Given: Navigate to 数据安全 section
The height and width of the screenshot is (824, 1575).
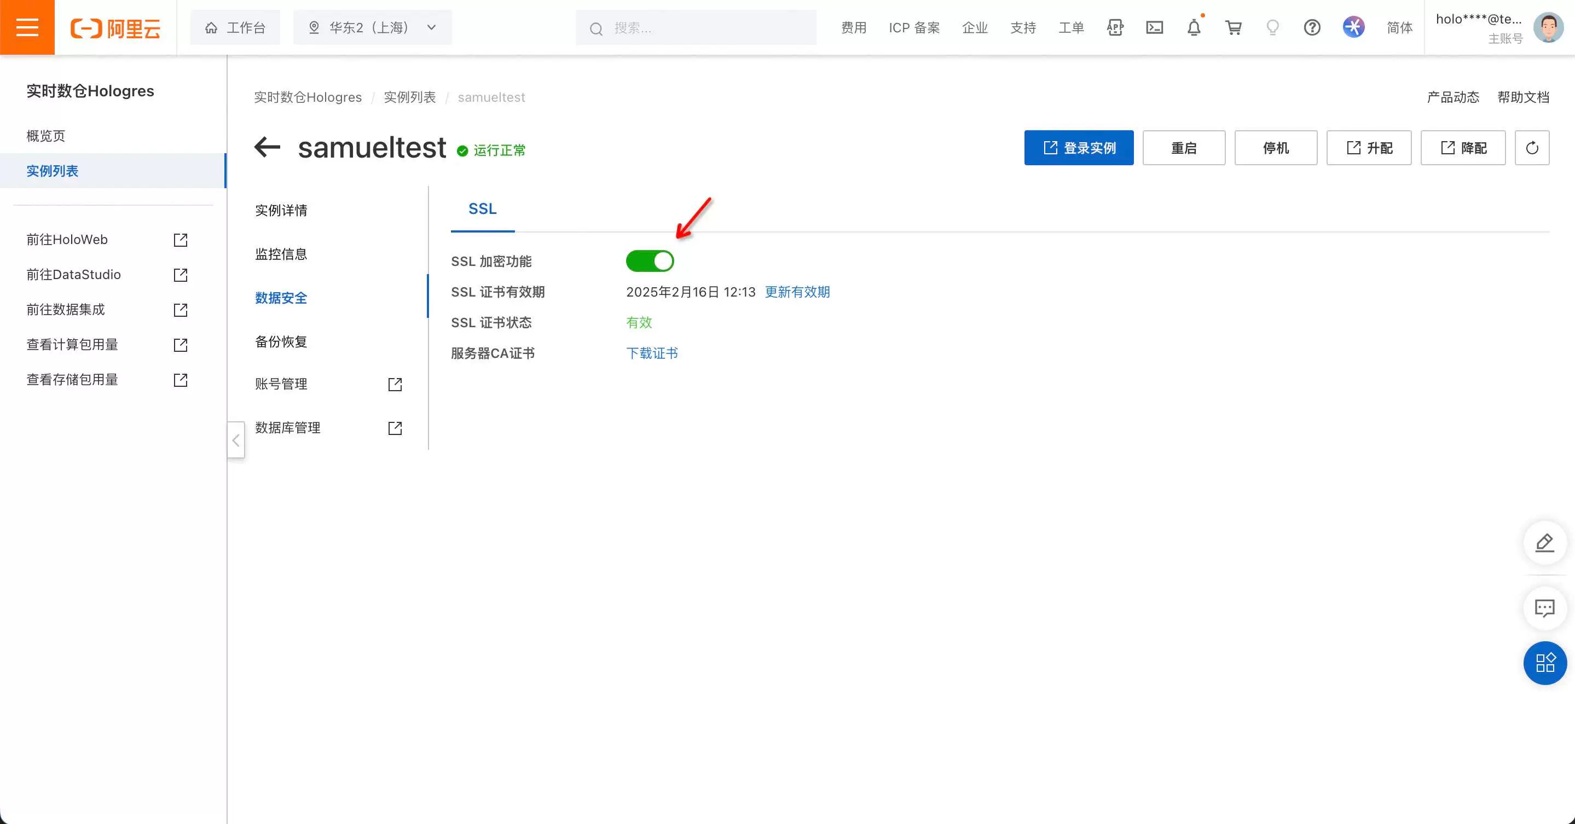Looking at the screenshot, I should coord(280,298).
